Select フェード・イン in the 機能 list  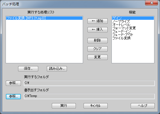133,31
